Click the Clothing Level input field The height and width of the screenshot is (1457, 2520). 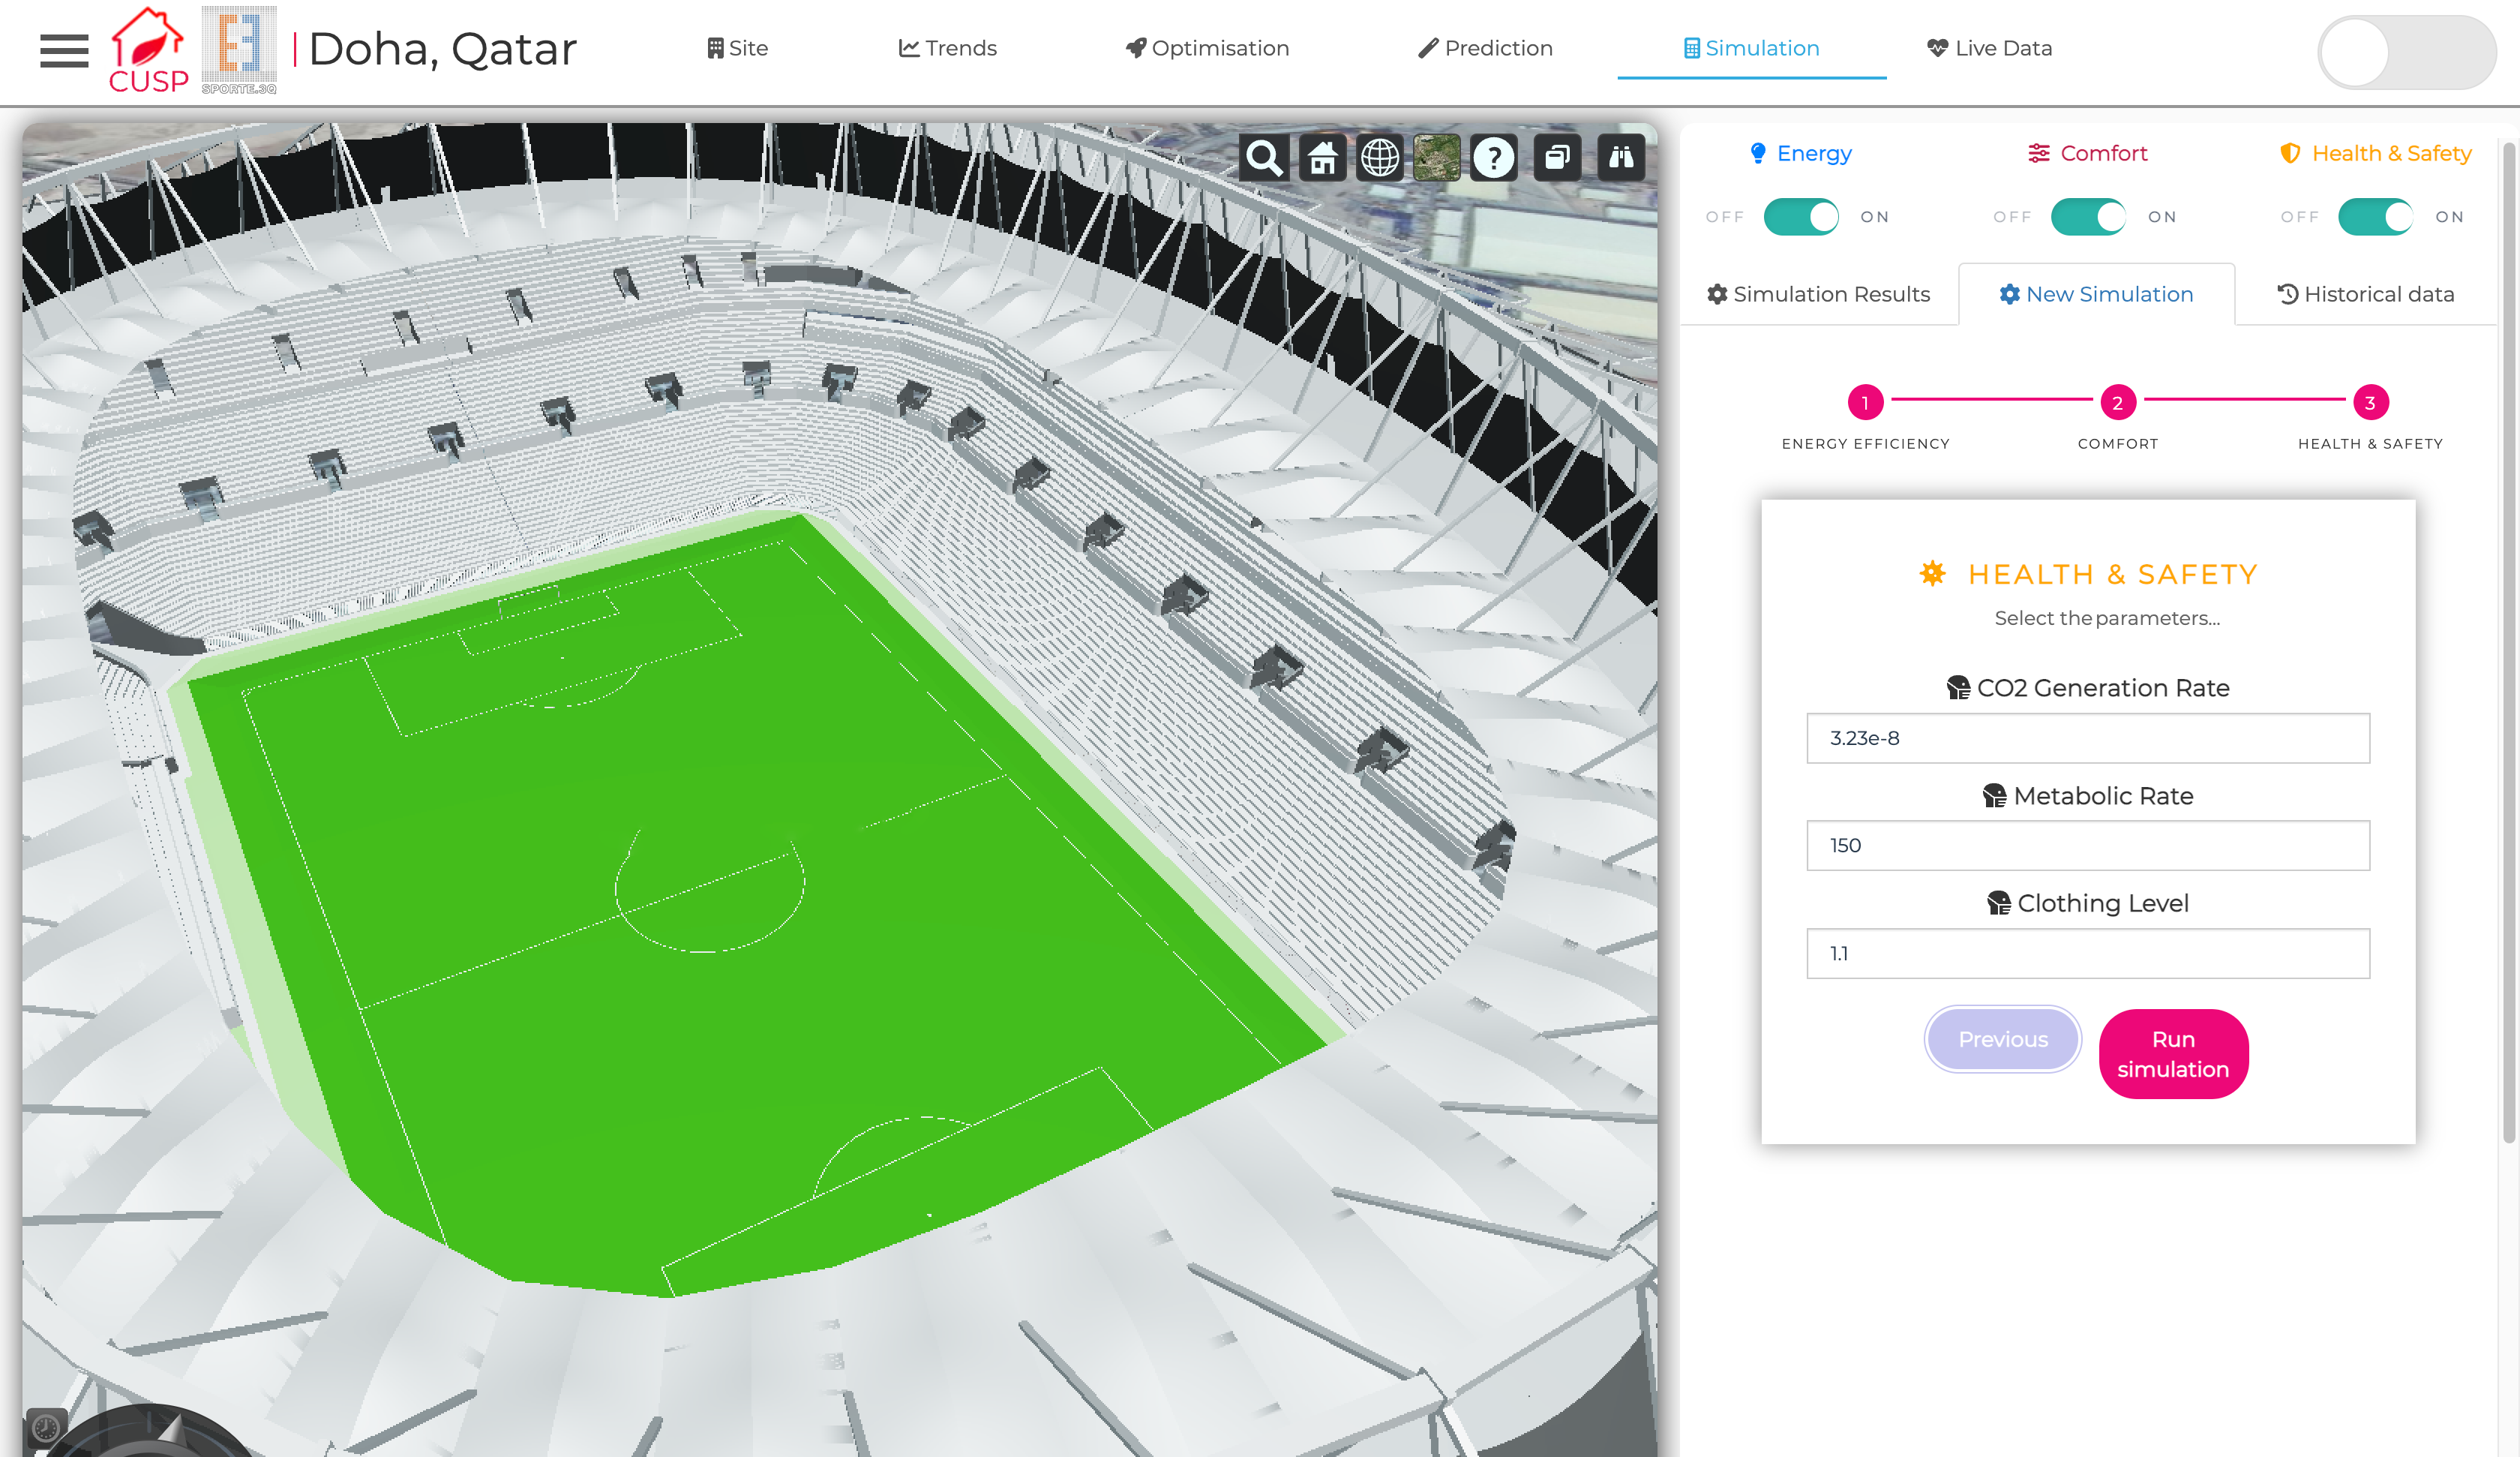click(2088, 954)
